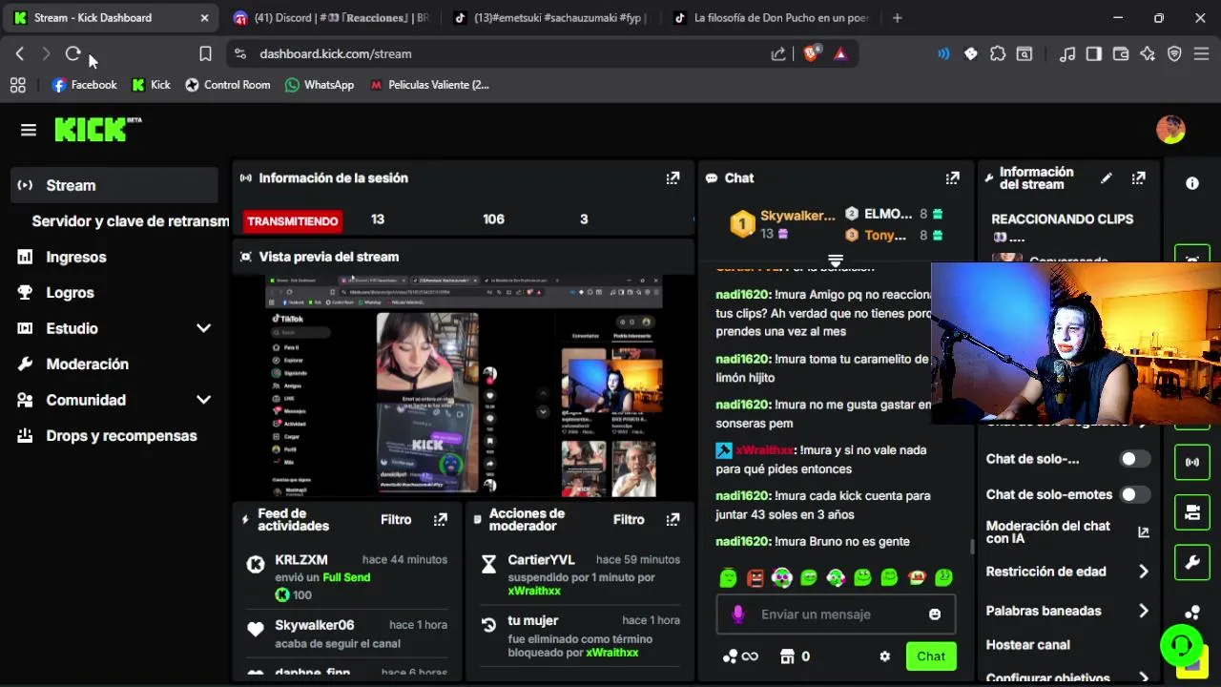Open Peliculas Valiente bookmark
The width and height of the screenshot is (1221, 687).
pos(429,85)
